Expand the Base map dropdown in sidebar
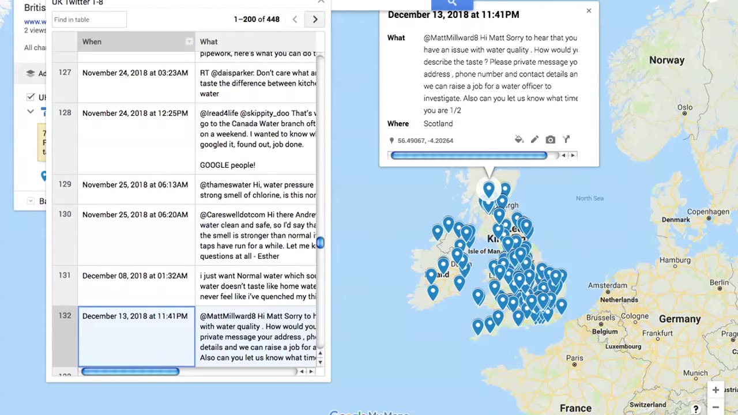Image resolution: width=738 pixels, height=415 pixels. click(x=31, y=201)
